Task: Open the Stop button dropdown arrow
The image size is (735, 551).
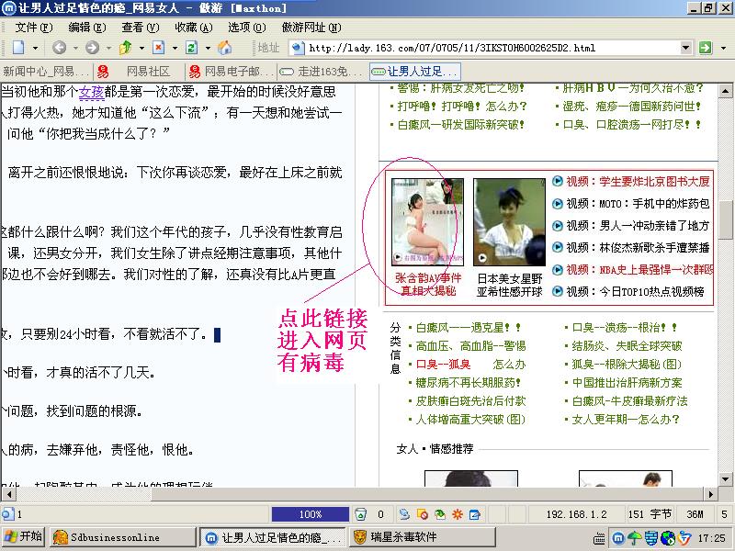Action: pos(175,48)
